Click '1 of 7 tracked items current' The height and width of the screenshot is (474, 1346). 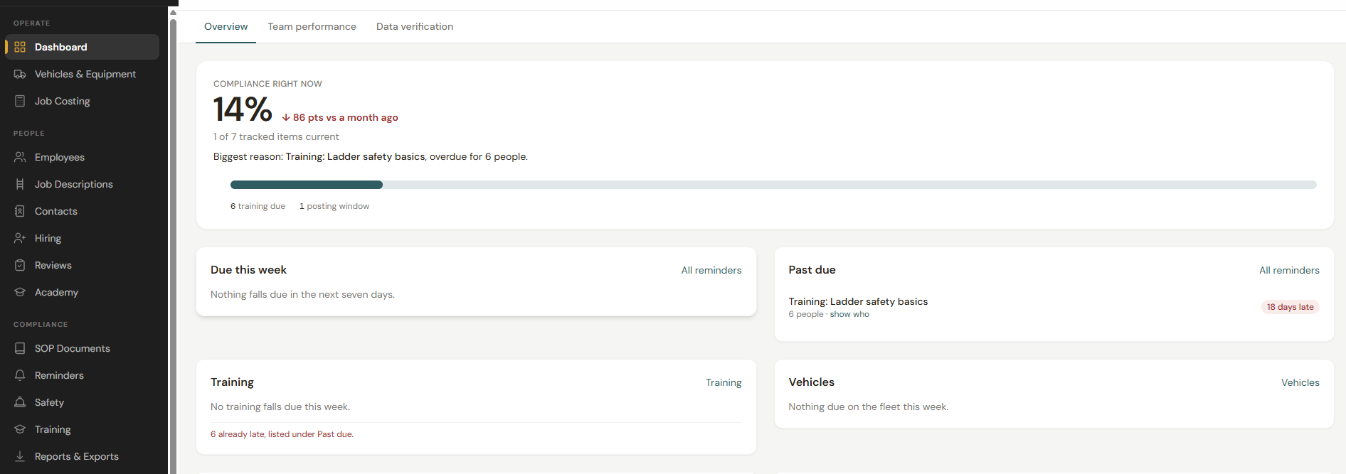[276, 136]
